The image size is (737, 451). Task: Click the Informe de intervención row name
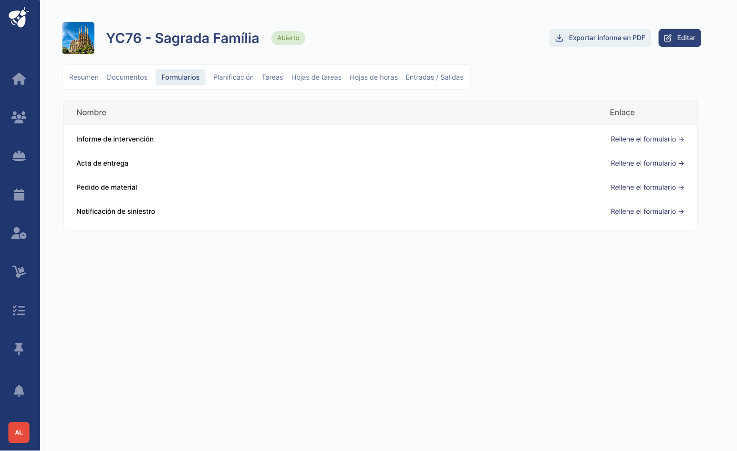[115, 139]
